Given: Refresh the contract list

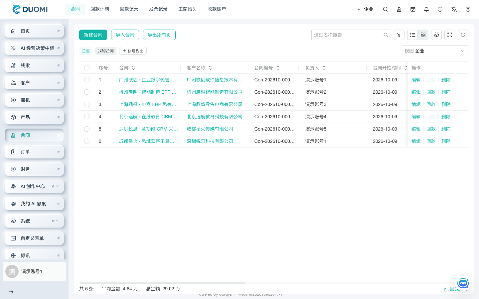Looking at the screenshot, I should click(463, 35).
